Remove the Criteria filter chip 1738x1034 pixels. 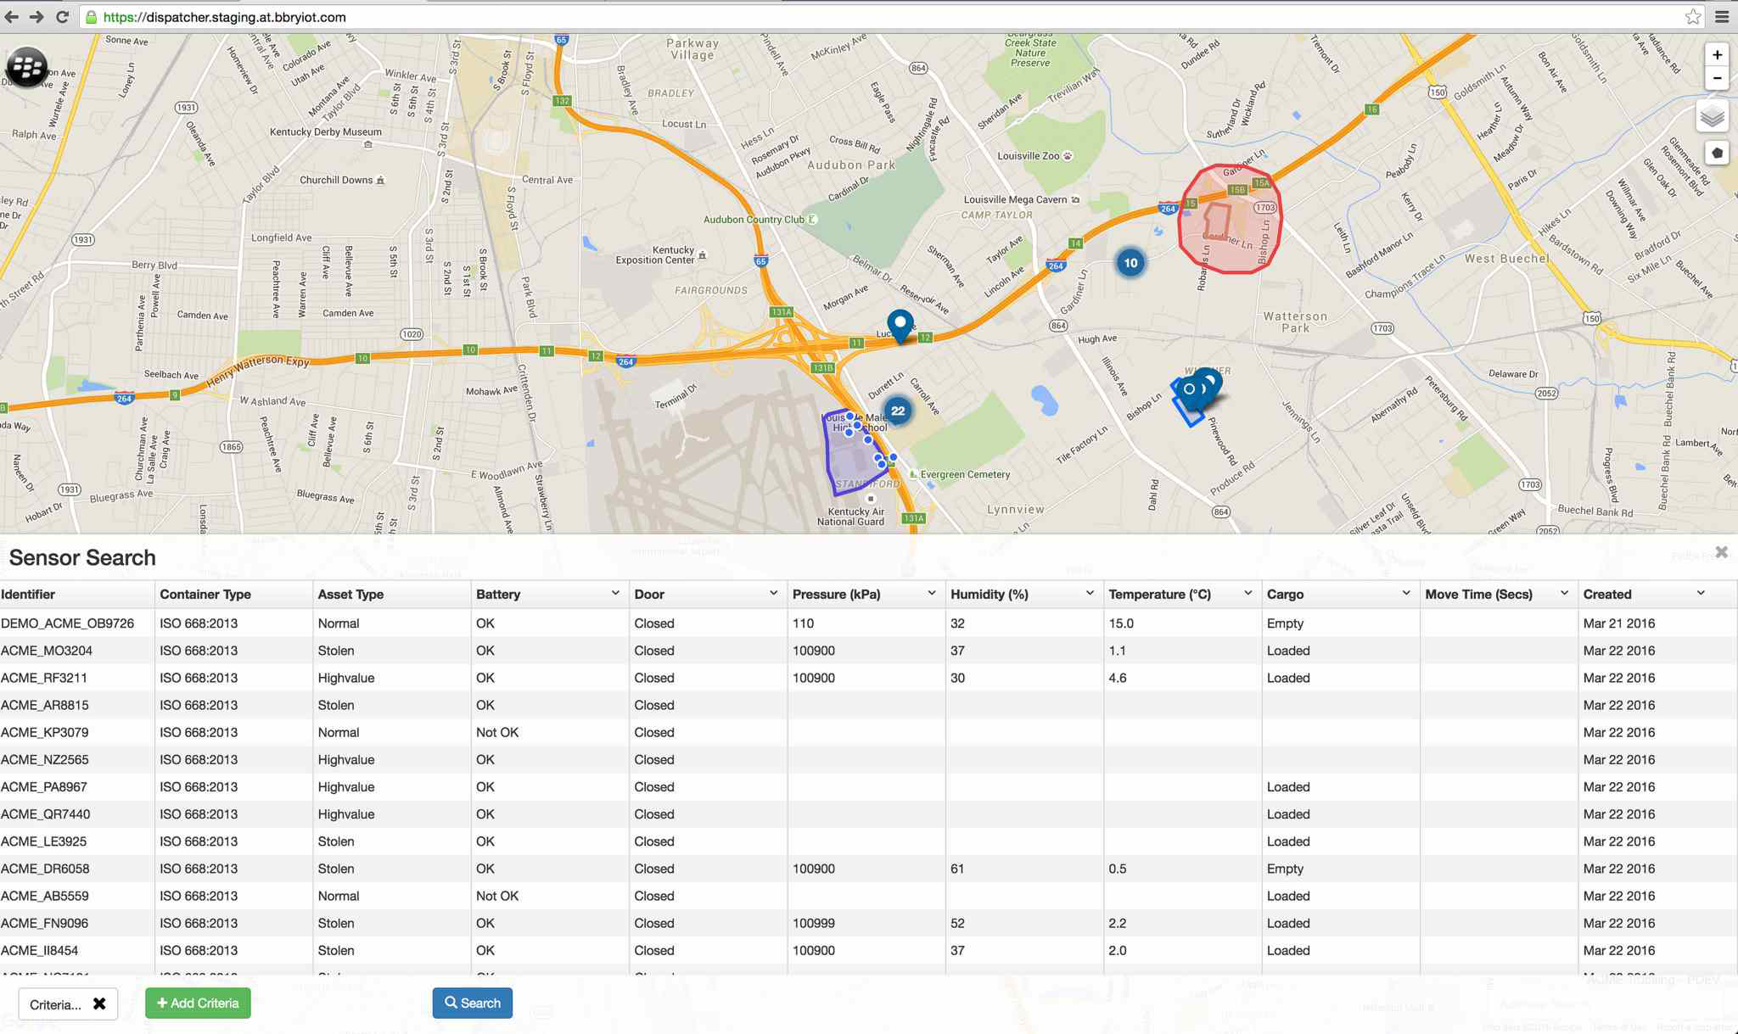[99, 1003]
